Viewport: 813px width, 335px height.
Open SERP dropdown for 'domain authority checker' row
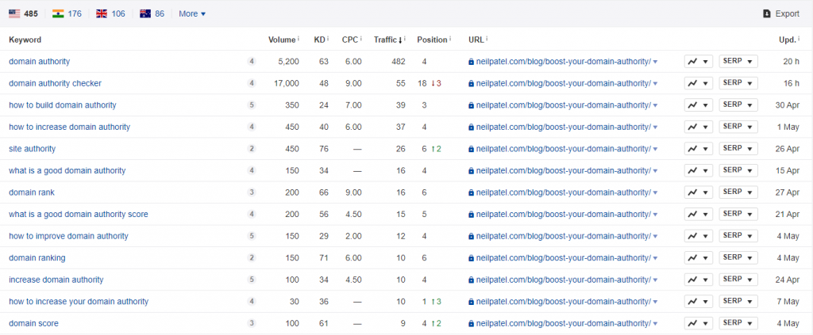tap(738, 83)
